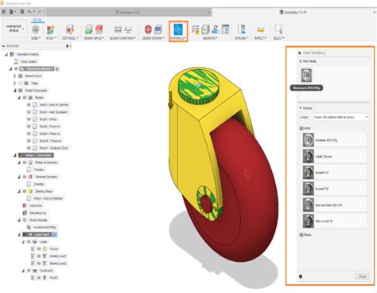Screen dimensions: 377x293
Task: Click the File menu icon in quick access bar
Action: tap(12, 12)
